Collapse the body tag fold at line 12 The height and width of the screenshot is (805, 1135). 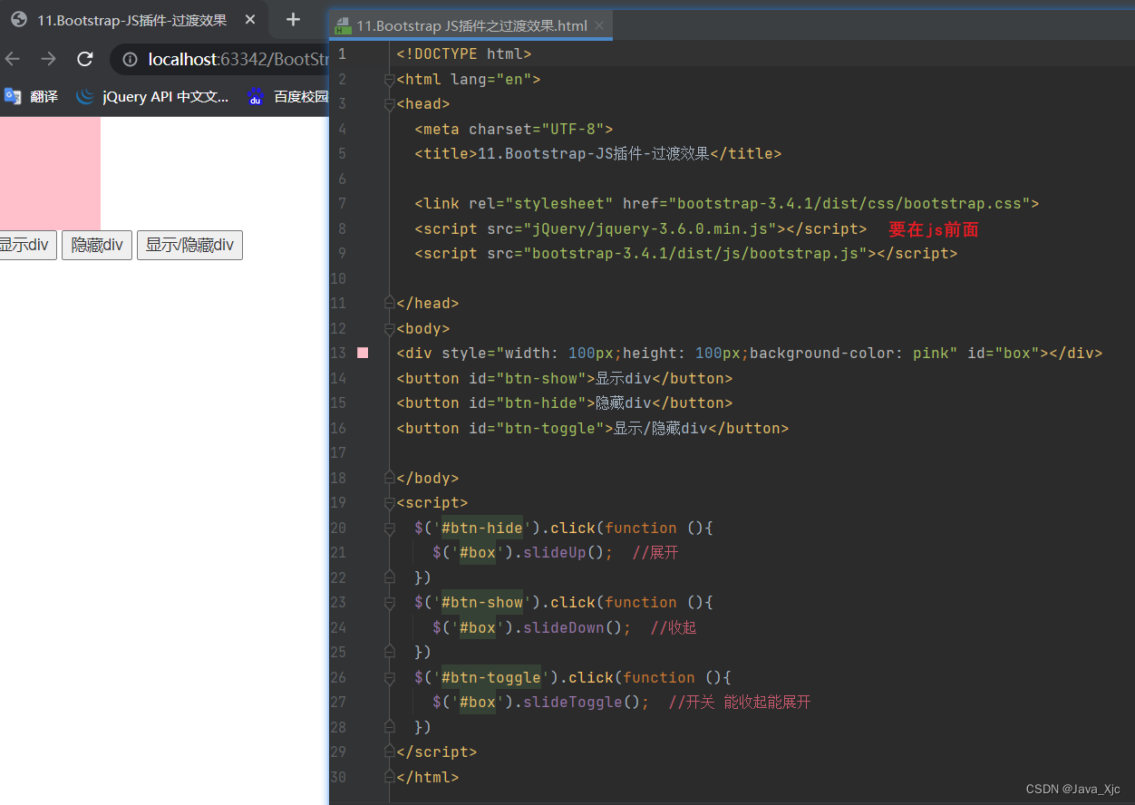(x=390, y=328)
